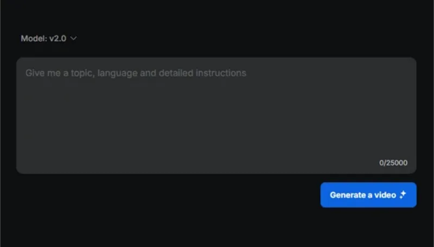This screenshot has width=434, height=247.
Task: Activate the large gray prompt text area
Action: tap(216, 116)
